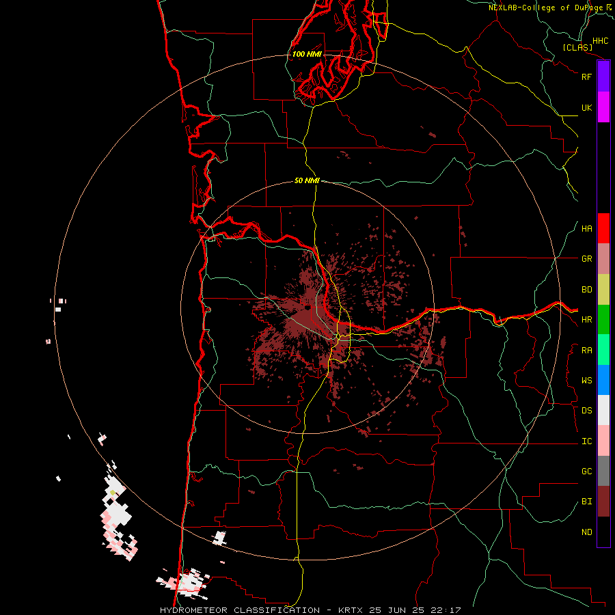Select the IC pink legend swatch
The image size is (615, 615).
(603, 441)
